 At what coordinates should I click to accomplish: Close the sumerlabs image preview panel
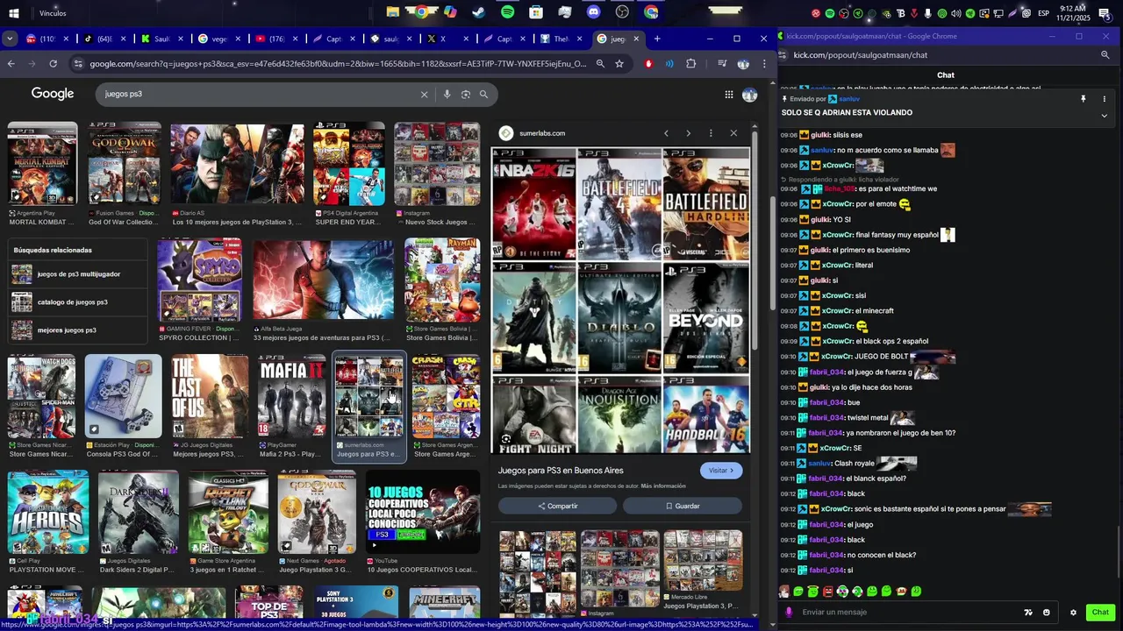(734, 133)
